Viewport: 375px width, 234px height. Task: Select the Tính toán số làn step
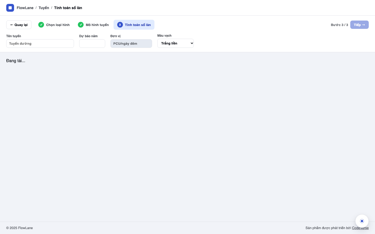tap(134, 25)
